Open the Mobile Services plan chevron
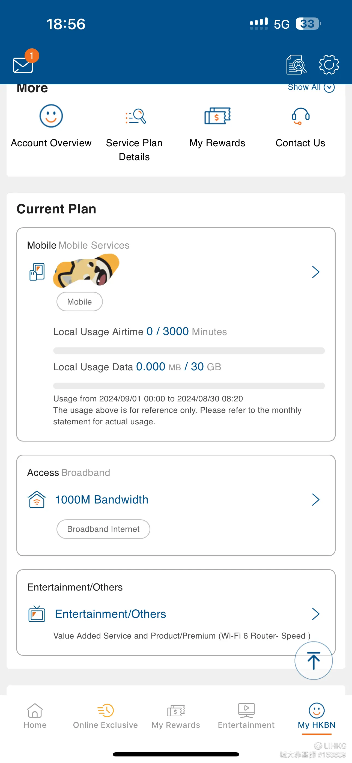 tap(315, 272)
